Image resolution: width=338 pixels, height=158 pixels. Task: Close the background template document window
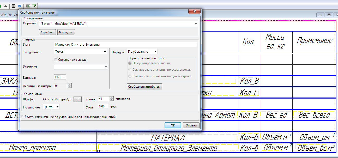pos(335,15)
